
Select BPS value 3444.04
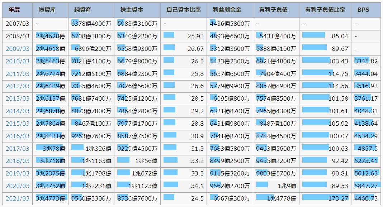[366, 74]
